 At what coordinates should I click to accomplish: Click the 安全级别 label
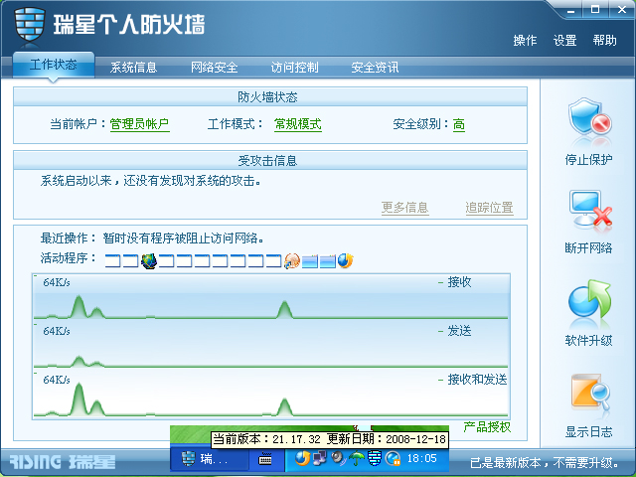(x=421, y=123)
